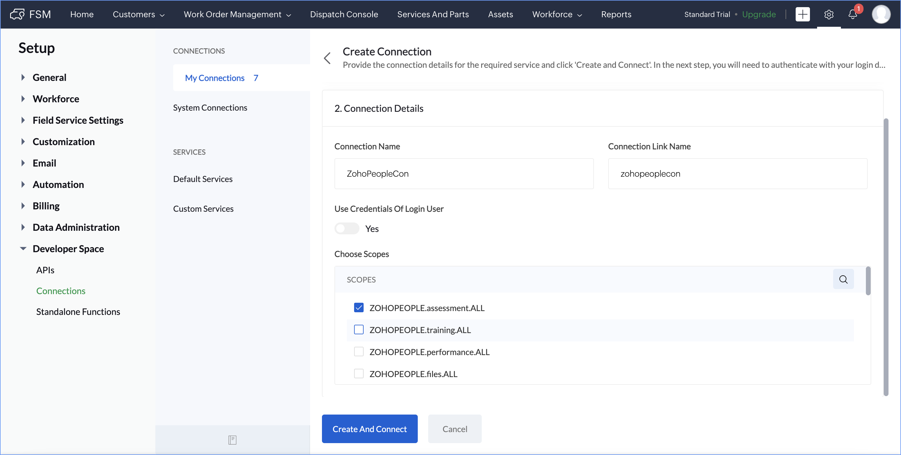Select System Connections in sidebar

(210, 108)
